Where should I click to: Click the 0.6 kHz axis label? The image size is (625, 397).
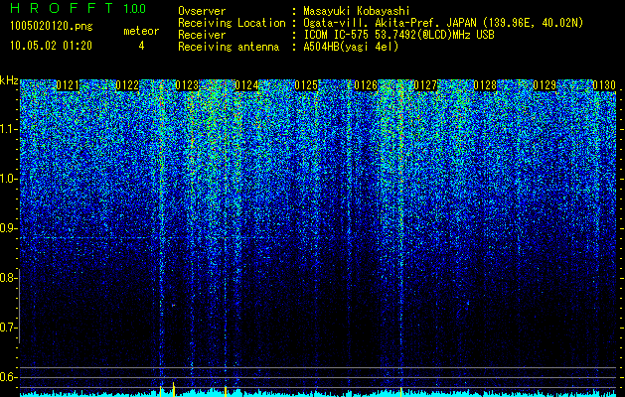[8, 377]
